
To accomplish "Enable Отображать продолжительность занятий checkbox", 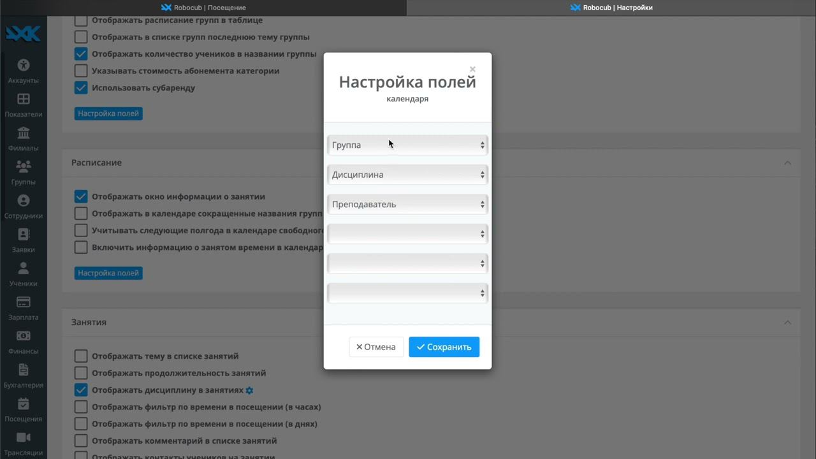I will point(81,373).
